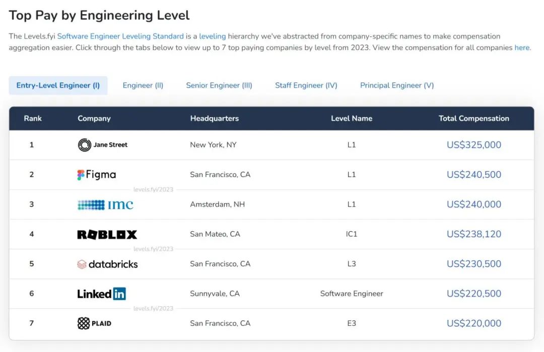Click LinkedIn's US$220,500 compensation value
Screen dimensions: 544x352
click(473, 294)
